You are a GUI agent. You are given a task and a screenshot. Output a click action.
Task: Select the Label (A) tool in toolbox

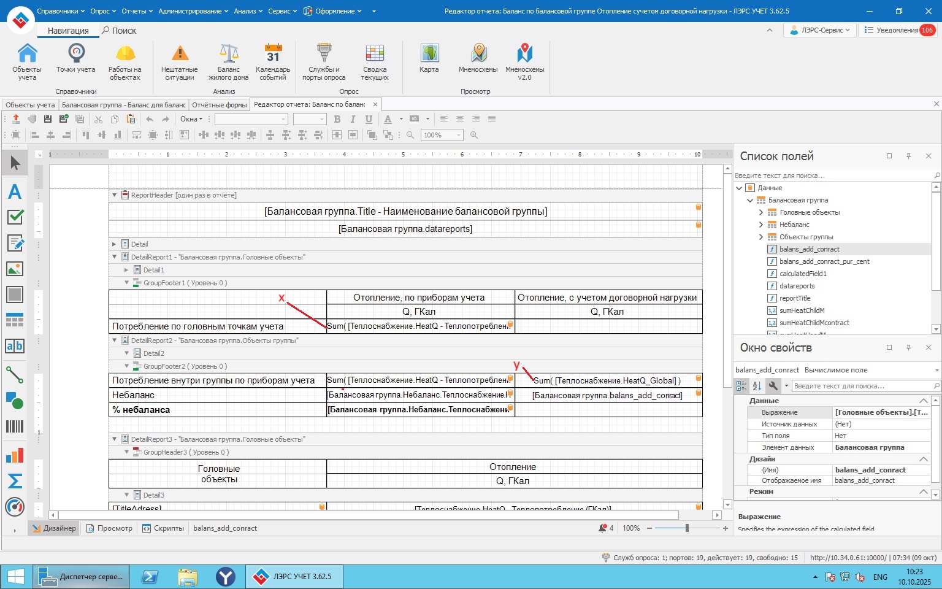15,191
